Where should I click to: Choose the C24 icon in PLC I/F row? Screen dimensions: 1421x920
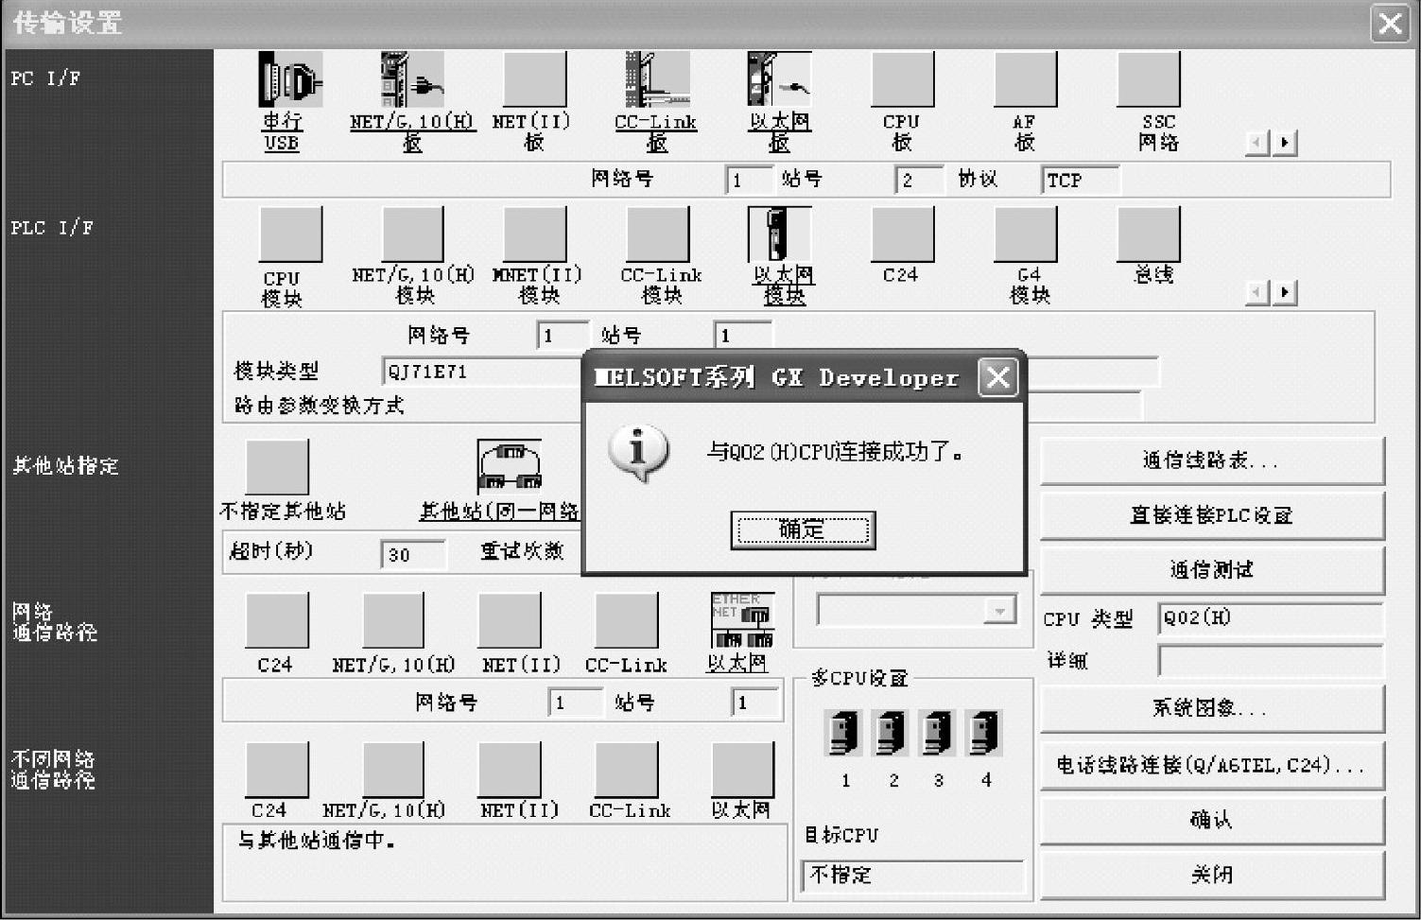pos(902,234)
